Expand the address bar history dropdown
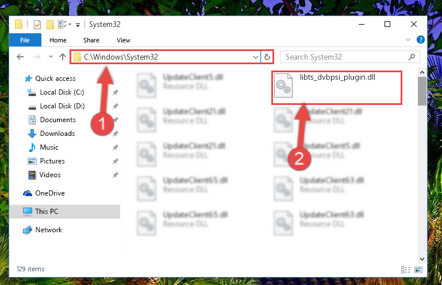442x285 pixels. click(x=255, y=57)
